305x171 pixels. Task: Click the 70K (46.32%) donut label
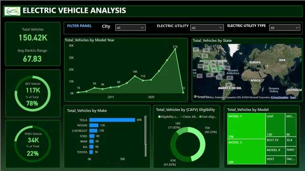click(x=211, y=130)
